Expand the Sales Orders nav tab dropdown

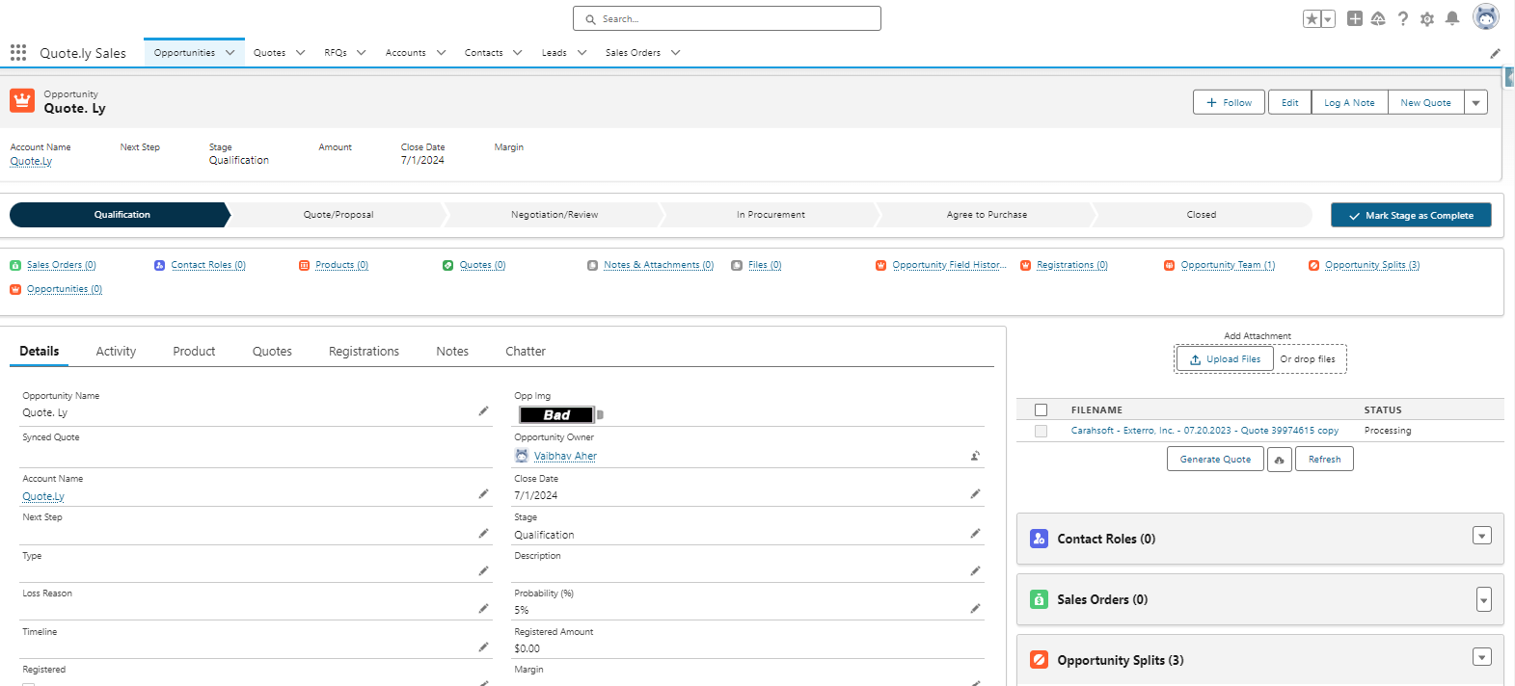(x=675, y=53)
